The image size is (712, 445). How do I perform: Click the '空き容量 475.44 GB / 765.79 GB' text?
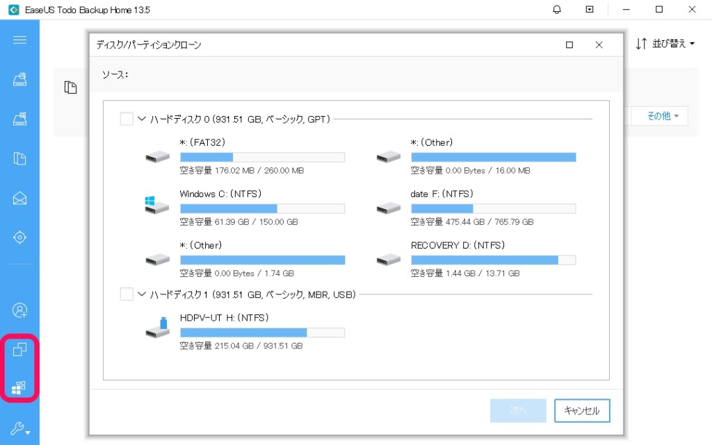click(x=472, y=221)
